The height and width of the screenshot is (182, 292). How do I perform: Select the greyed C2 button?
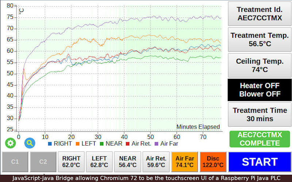click(43, 162)
